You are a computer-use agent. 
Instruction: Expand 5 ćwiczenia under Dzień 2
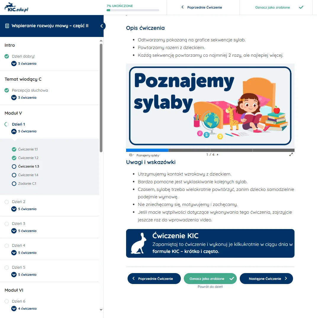[14, 209]
